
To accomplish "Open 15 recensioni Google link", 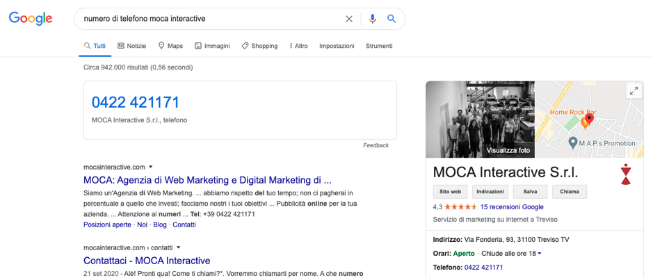I will coord(512,207).
